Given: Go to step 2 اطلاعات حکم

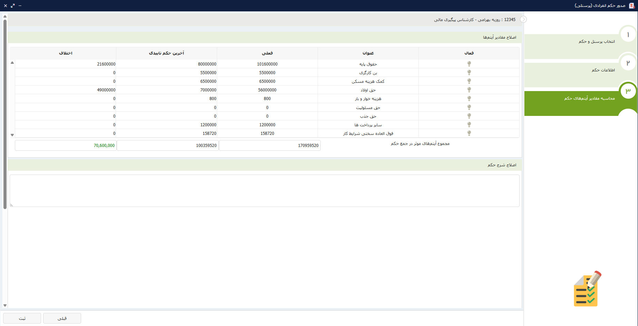Looking at the screenshot, I should tap(603, 70).
